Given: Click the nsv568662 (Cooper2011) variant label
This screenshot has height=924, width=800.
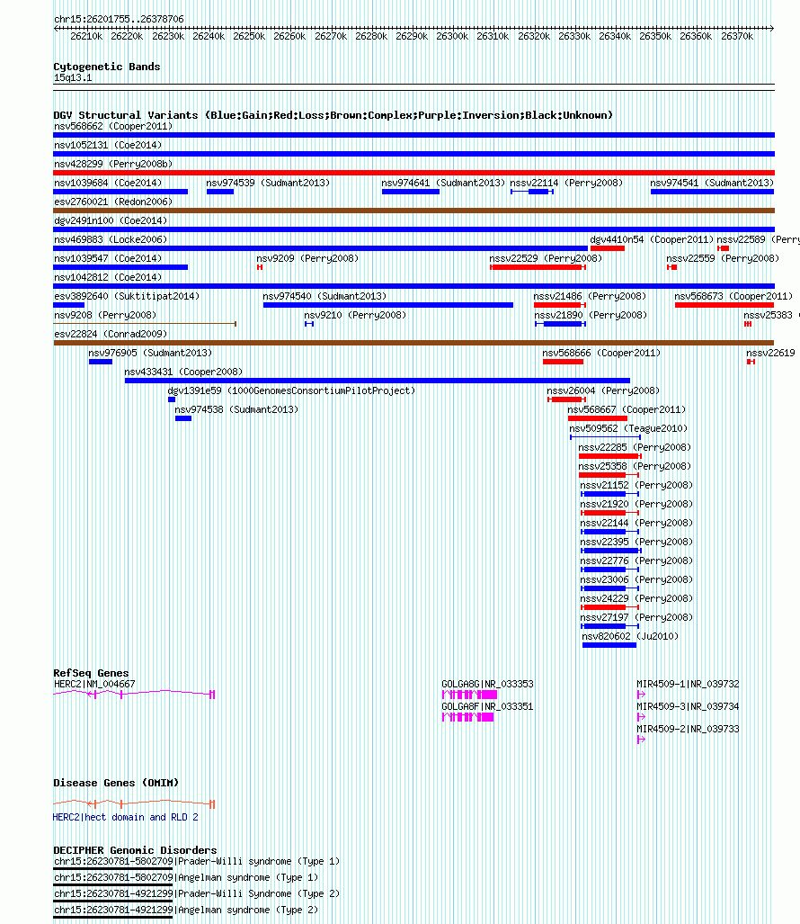Looking at the screenshot, I should [x=113, y=126].
